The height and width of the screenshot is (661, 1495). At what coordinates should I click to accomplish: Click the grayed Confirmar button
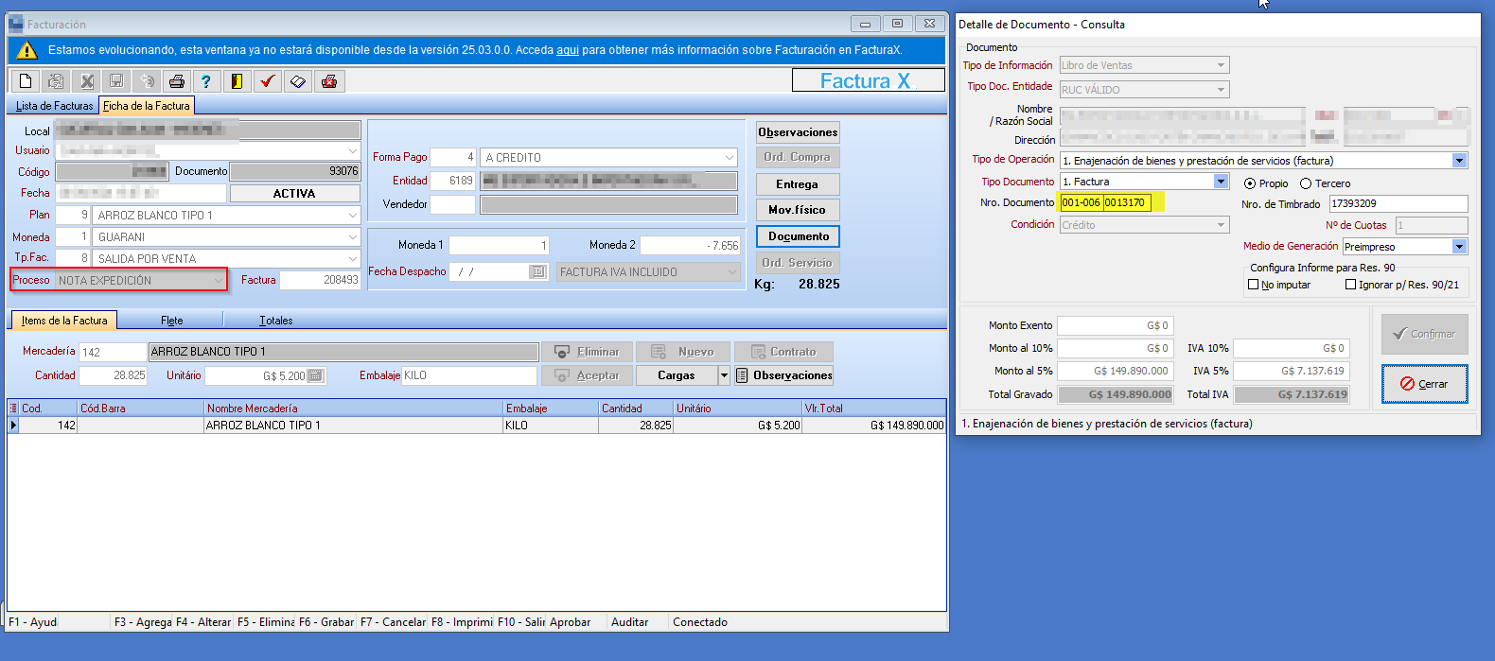click(x=1424, y=334)
